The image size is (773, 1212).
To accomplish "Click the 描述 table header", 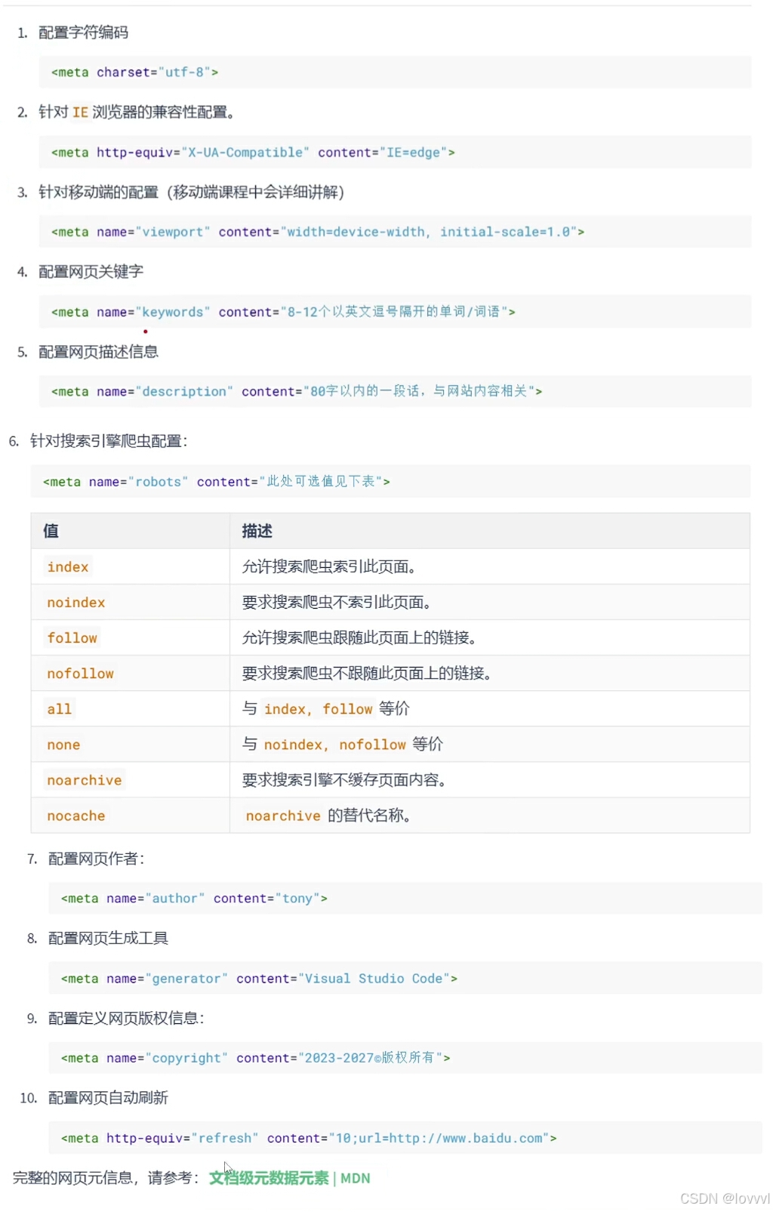I will coord(490,531).
